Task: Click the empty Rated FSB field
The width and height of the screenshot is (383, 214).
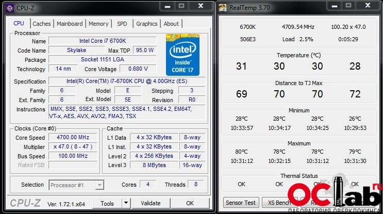Action: (x=73, y=165)
